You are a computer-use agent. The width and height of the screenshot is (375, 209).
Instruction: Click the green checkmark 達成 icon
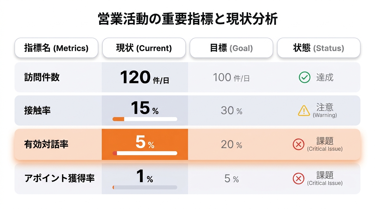[x=304, y=78]
